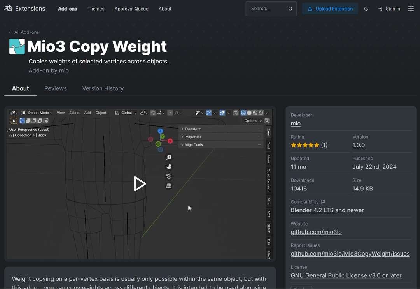Click the 'Add-on by mio' text
The width and height of the screenshot is (420, 289).
coord(49,70)
